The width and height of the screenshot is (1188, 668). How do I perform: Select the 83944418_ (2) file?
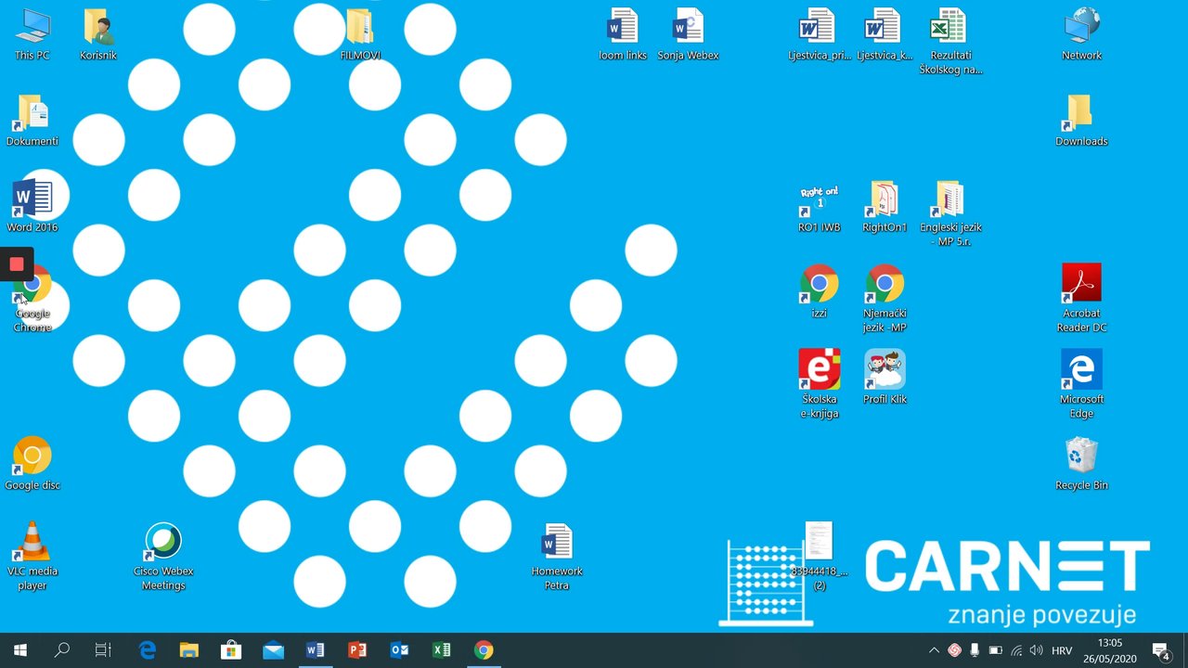pyautogui.click(x=819, y=557)
